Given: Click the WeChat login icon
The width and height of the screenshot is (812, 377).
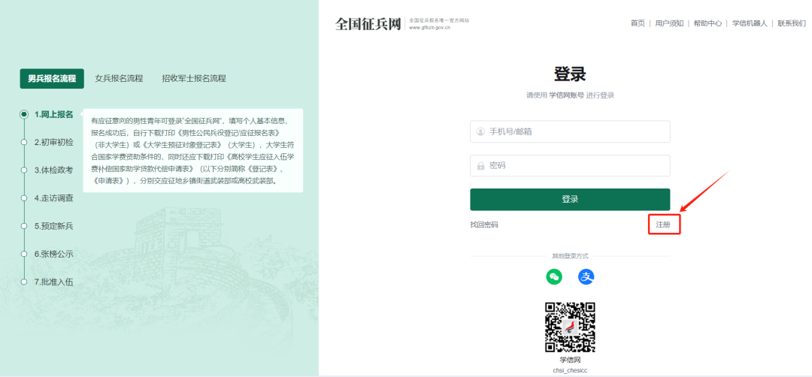Looking at the screenshot, I should point(554,277).
